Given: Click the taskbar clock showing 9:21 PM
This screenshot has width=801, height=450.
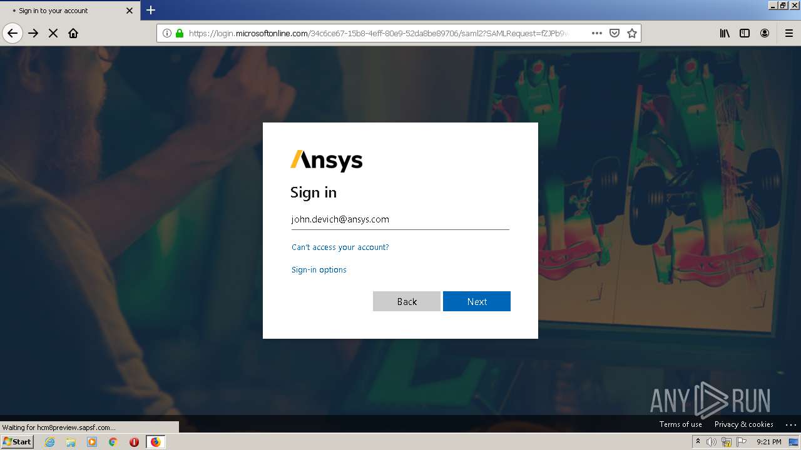Looking at the screenshot, I should click(x=768, y=442).
